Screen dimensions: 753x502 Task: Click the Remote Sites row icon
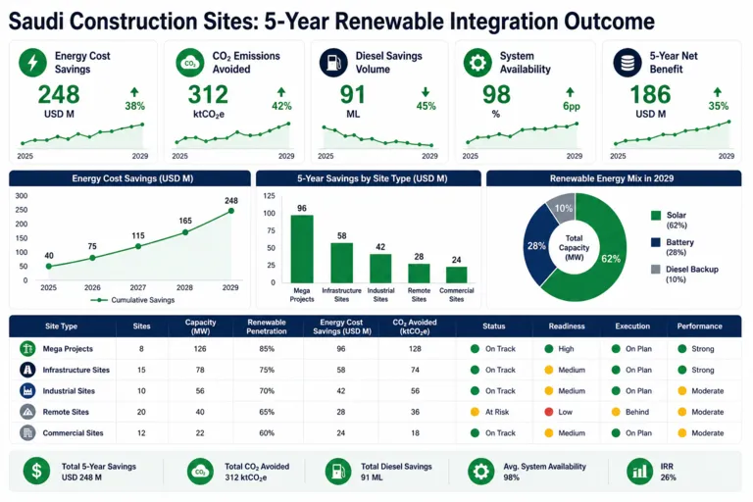[27, 412]
